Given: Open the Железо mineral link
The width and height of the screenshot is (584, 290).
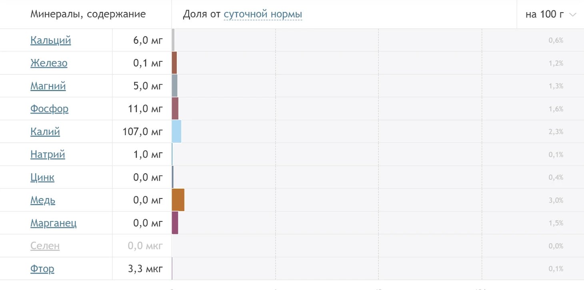Looking at the screenshot, I should click(x=49, y=63).
